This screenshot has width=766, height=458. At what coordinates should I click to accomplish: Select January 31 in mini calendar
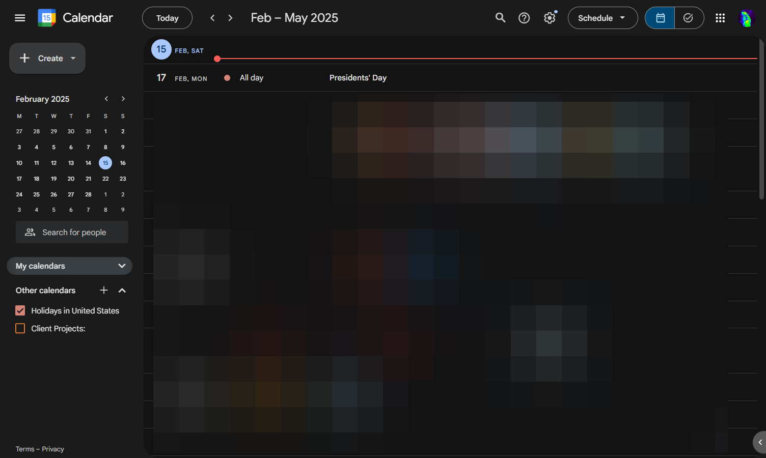88,131
